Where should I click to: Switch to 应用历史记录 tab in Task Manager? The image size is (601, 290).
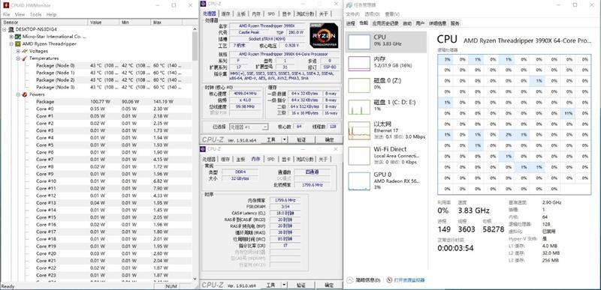(385, 23)
